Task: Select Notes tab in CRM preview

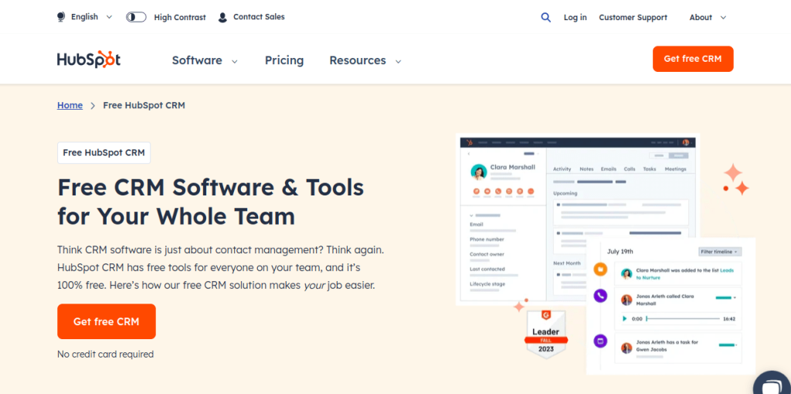Action: click(x=586, y=169)
